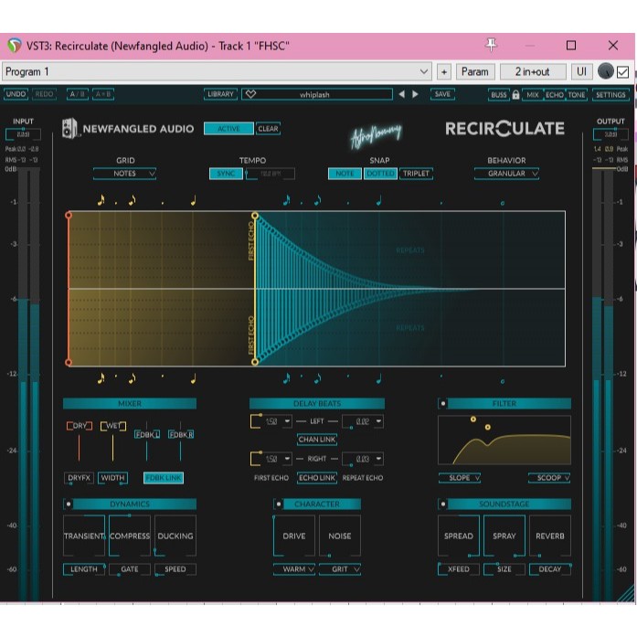637x637 pixels.
Task: Click the upper filter node dot
Action: tap(472, 419)
